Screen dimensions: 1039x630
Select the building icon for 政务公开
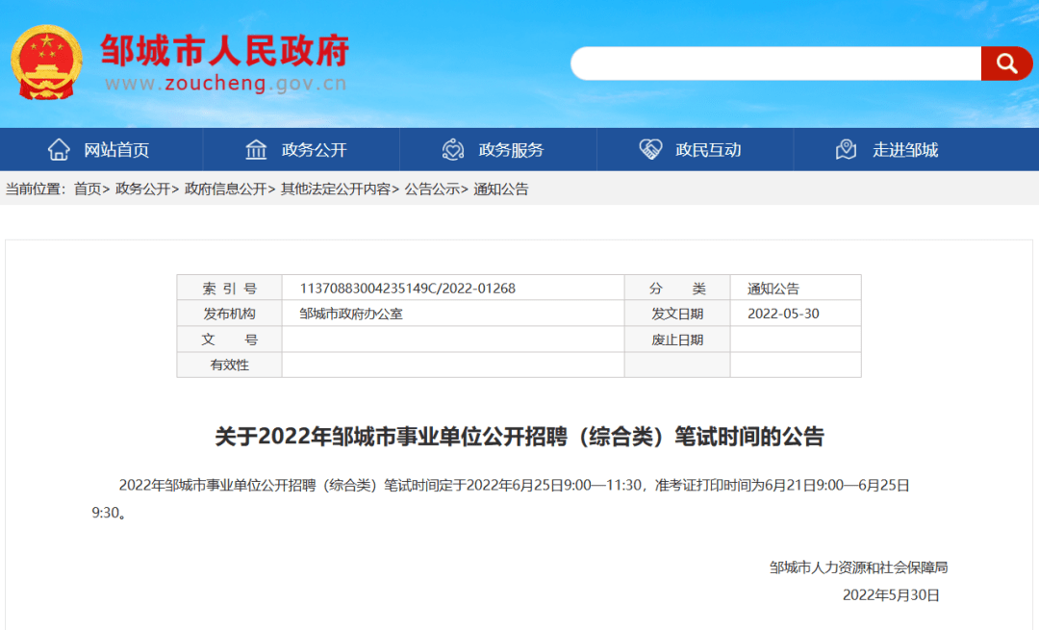256,149
